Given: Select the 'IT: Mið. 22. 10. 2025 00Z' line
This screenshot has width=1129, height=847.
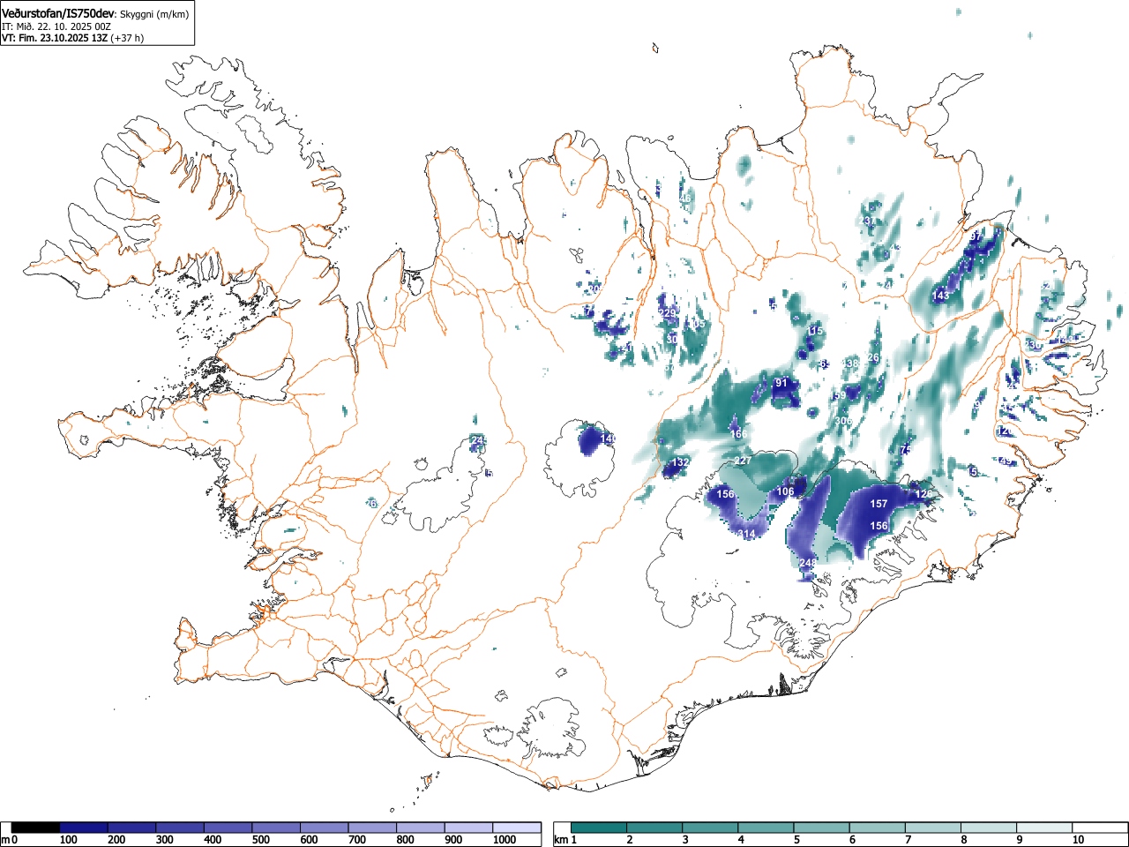Looking at the screenshot, I should (56, 26).
